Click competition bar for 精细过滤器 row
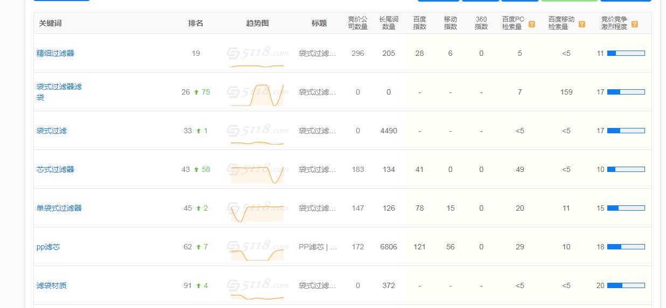 coord(626,53)
